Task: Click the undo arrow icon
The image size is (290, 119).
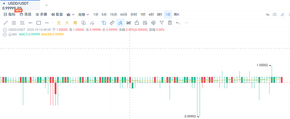Action: (x=178, y=23)
